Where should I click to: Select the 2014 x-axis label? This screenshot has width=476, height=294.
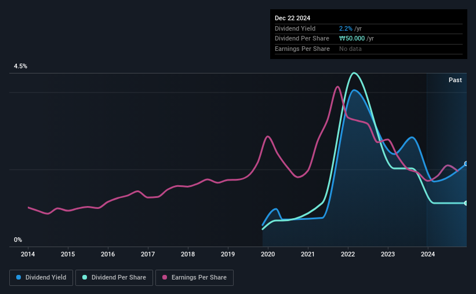point(28,254)
